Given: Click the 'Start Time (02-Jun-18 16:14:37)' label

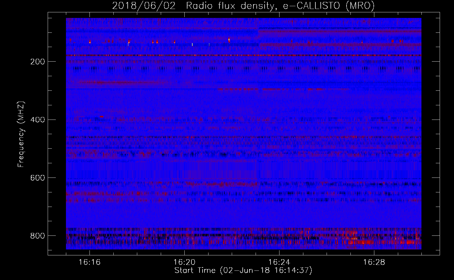Looking at the screenshot, I should point(243,270).
